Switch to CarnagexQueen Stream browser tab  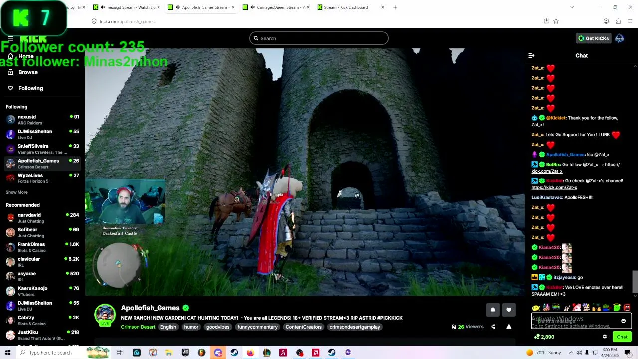pyautogui.click(x=276, y=7)
